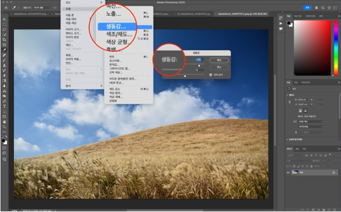Toggle the layer filter switch in Layers panel
The height and width of the screenshot is (212, 341).
[x=330, y=155]
